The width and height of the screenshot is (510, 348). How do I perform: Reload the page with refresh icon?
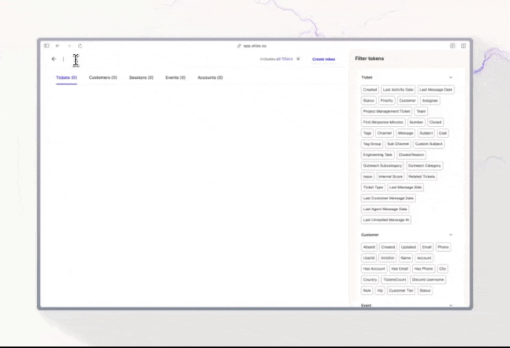tap(80, 46)
